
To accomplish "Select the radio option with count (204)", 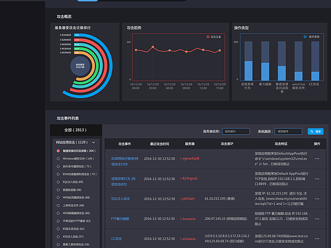I will tap(58, 151).
